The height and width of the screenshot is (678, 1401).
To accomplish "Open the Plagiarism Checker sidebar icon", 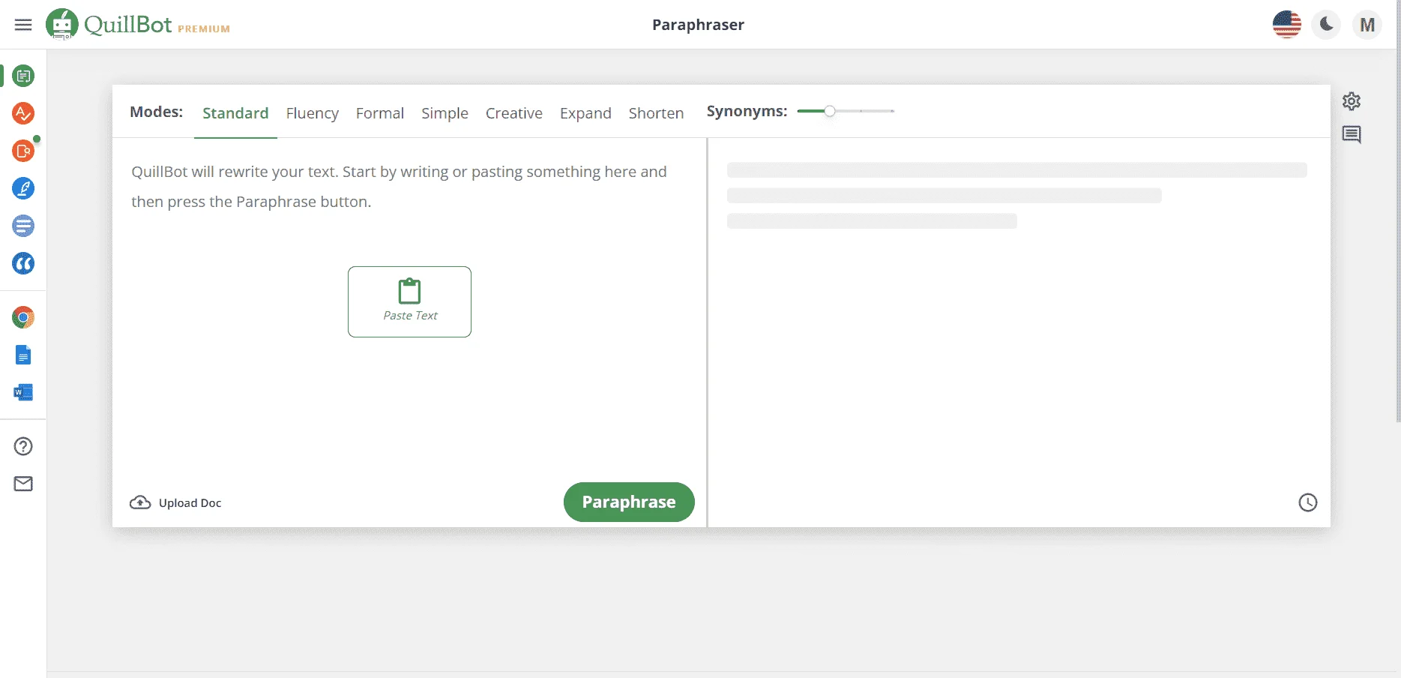I will 23,151.
